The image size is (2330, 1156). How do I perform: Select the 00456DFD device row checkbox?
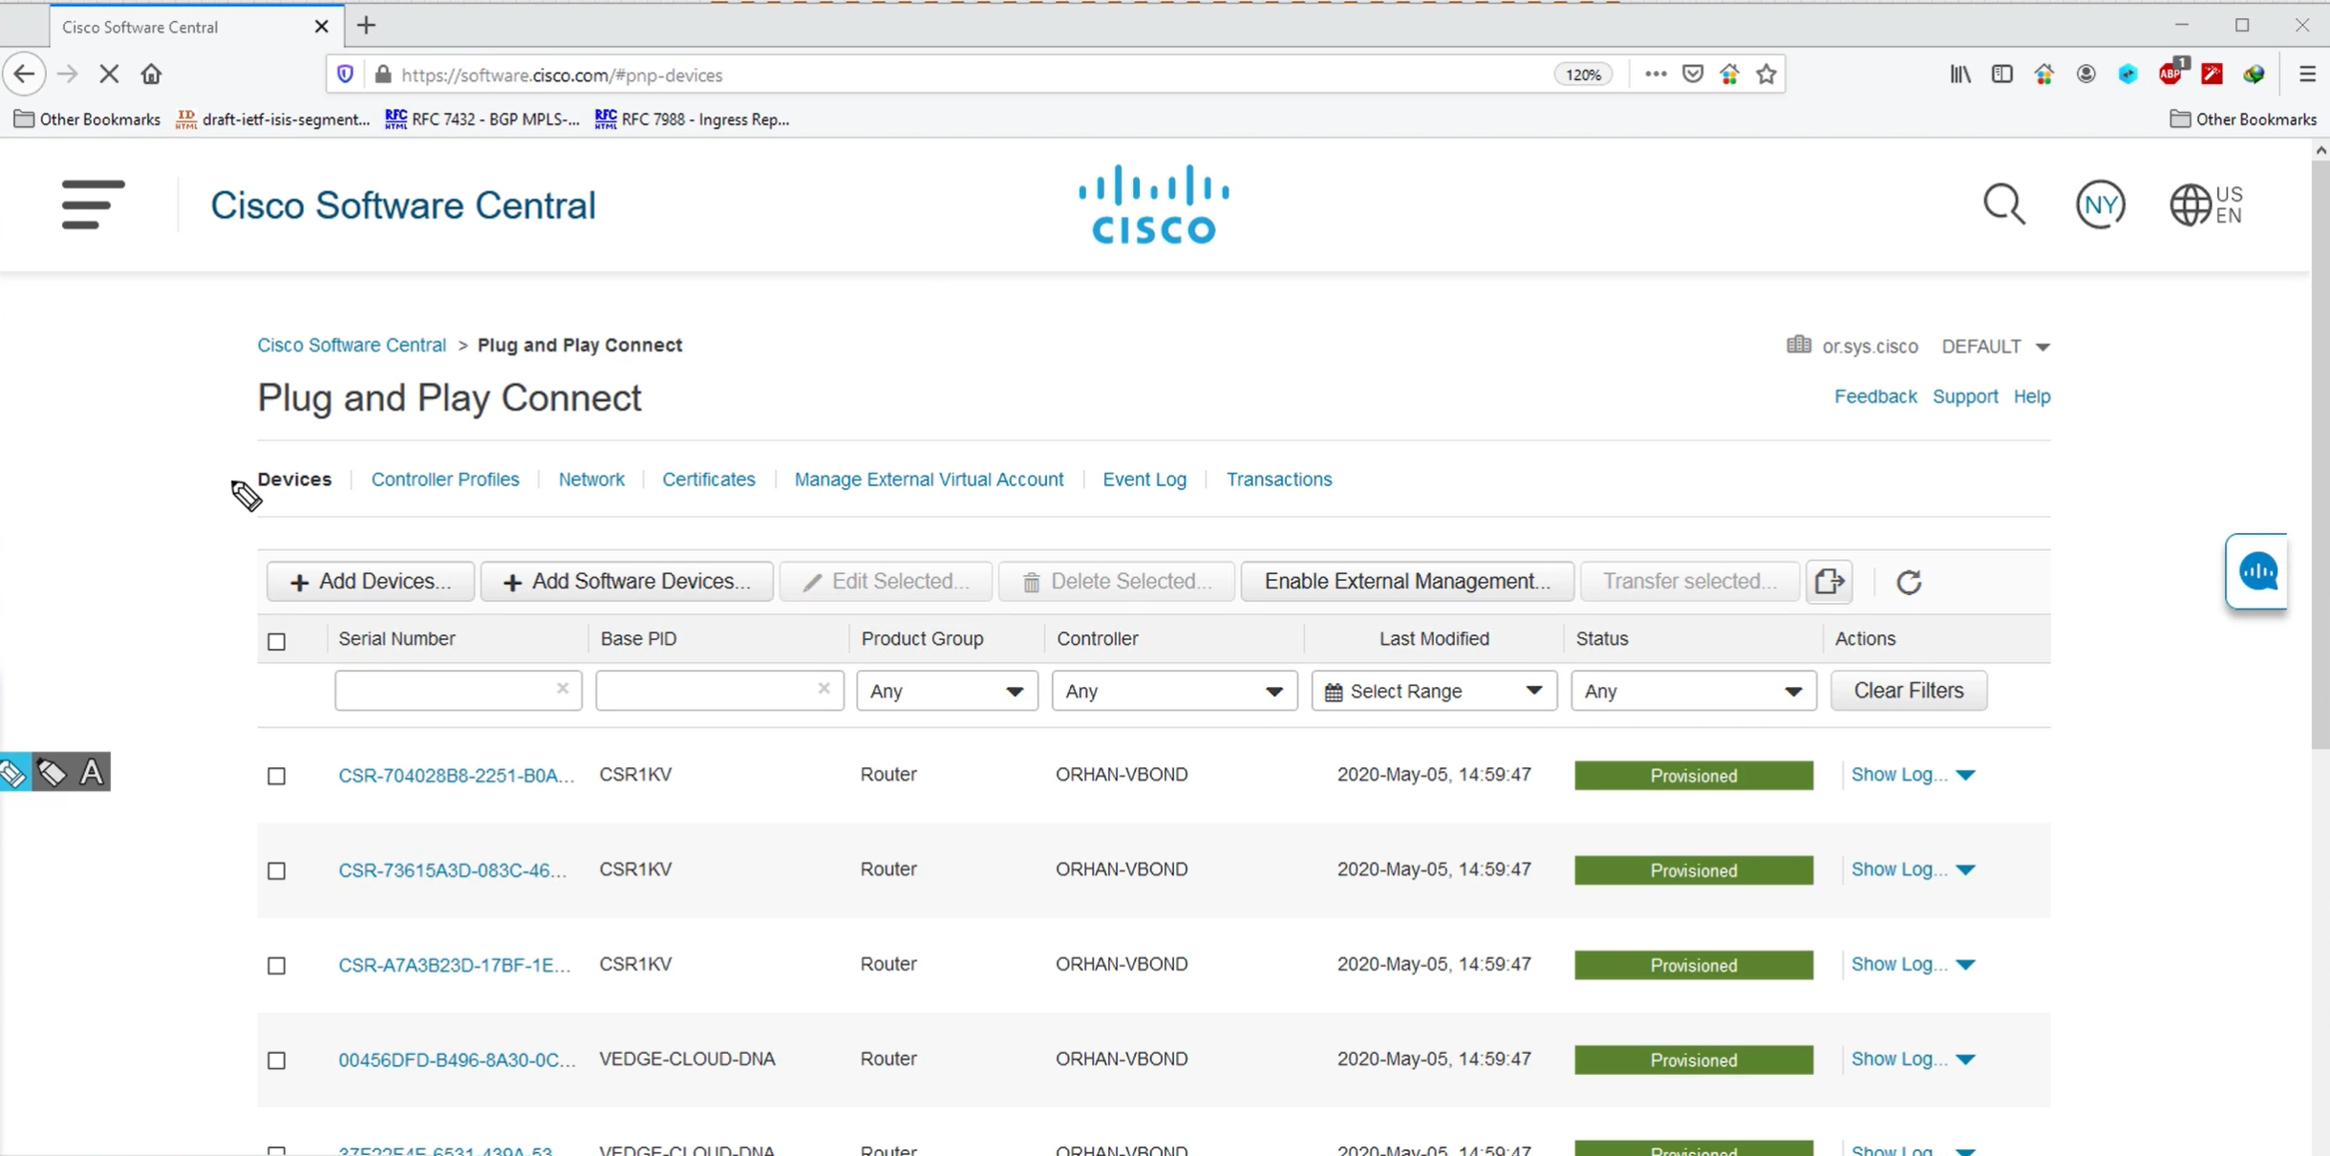click(277, 1060)
